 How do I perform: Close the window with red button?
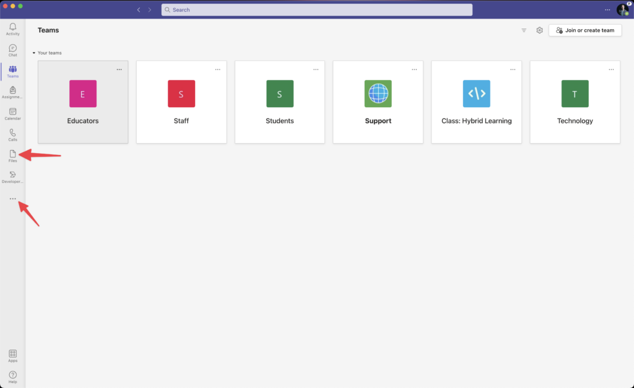pos(5,6)
